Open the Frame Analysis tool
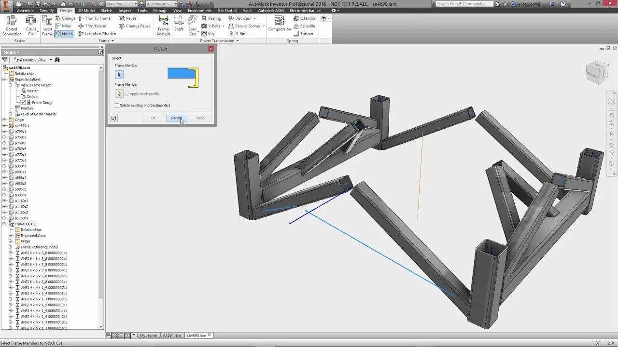 pyautogui.click(x=163, y=26)
